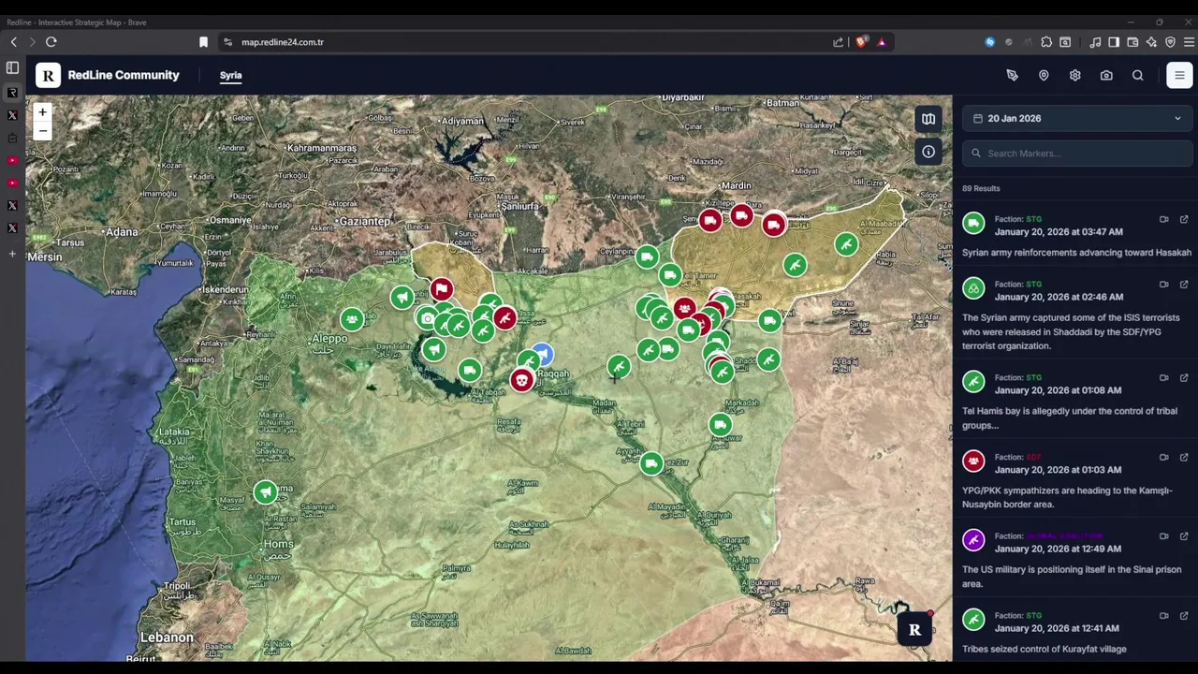Click the green truck marker near Markadah
The image size is (1198, 674).
(720, 425)
